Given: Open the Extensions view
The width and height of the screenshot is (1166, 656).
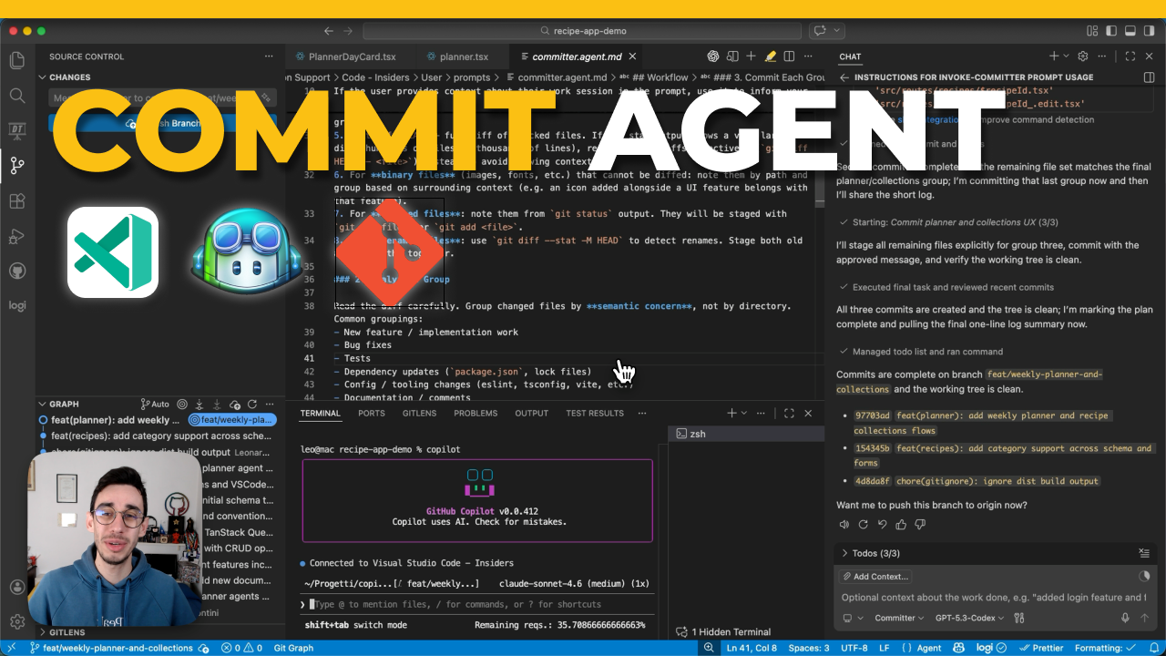Looking at the screenshot, I should (16, 200).
